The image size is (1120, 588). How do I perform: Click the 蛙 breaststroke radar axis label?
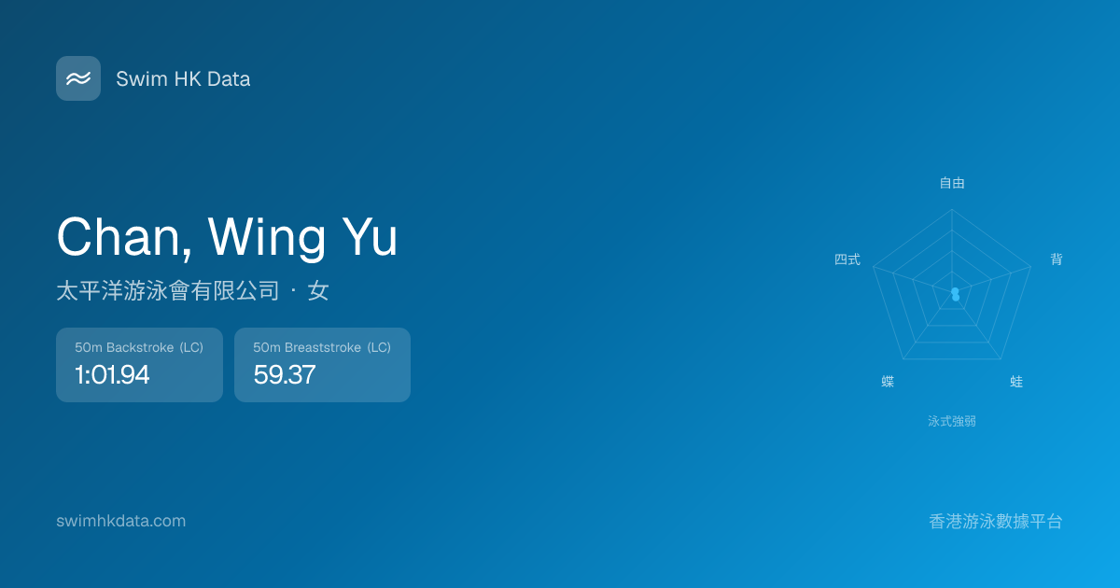1016,382
